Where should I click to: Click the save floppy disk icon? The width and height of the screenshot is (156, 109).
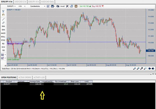(x=52, y=6)
